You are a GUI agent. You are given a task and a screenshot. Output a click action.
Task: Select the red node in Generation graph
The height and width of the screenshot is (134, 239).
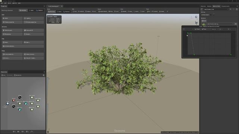(x=13, y=100)
